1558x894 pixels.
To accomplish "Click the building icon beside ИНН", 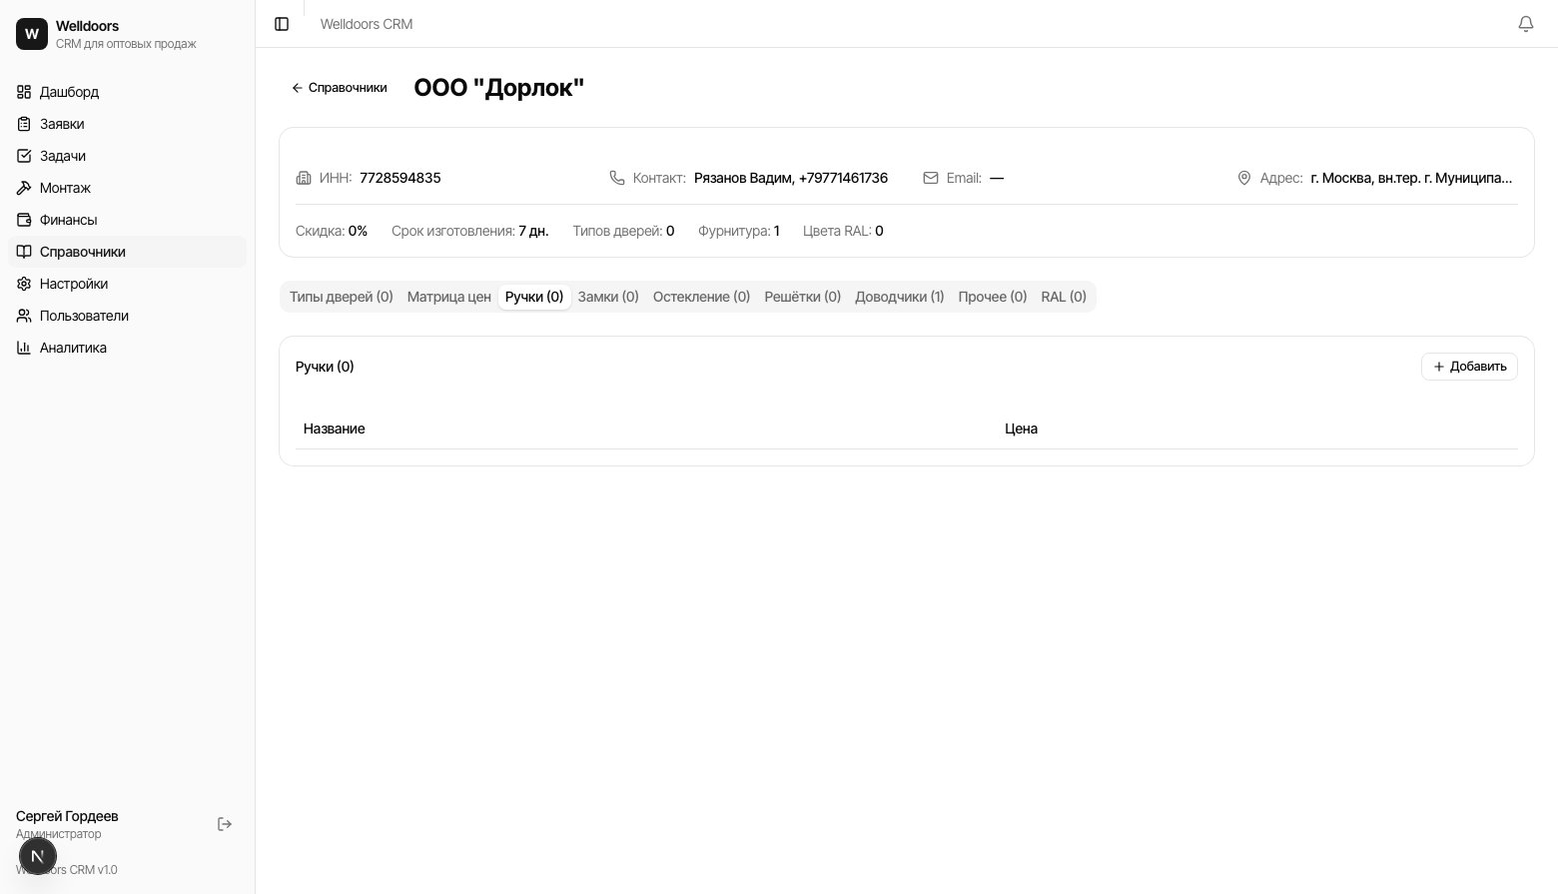I will point(304,178).
